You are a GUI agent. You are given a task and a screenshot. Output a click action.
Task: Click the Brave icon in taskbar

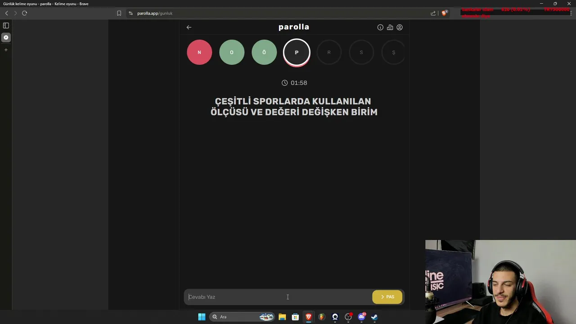309,317
